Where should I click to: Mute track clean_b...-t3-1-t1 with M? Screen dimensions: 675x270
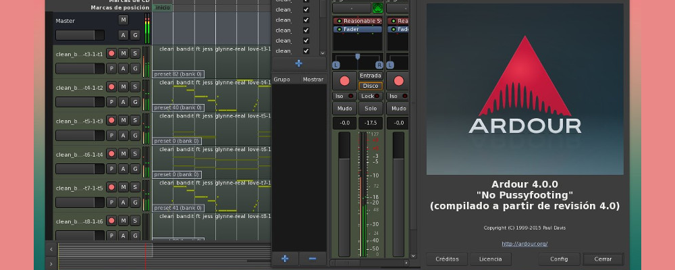(123, 53)
